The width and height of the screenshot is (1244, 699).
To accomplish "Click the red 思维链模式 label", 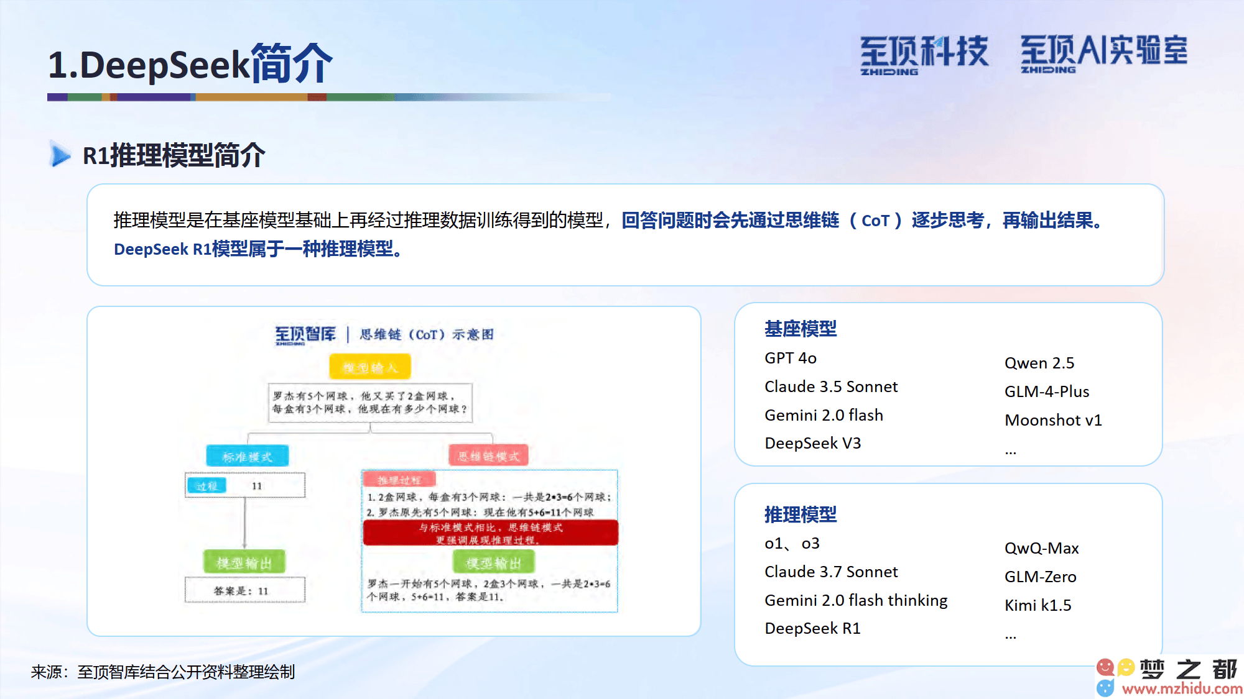I will (488, 456).
